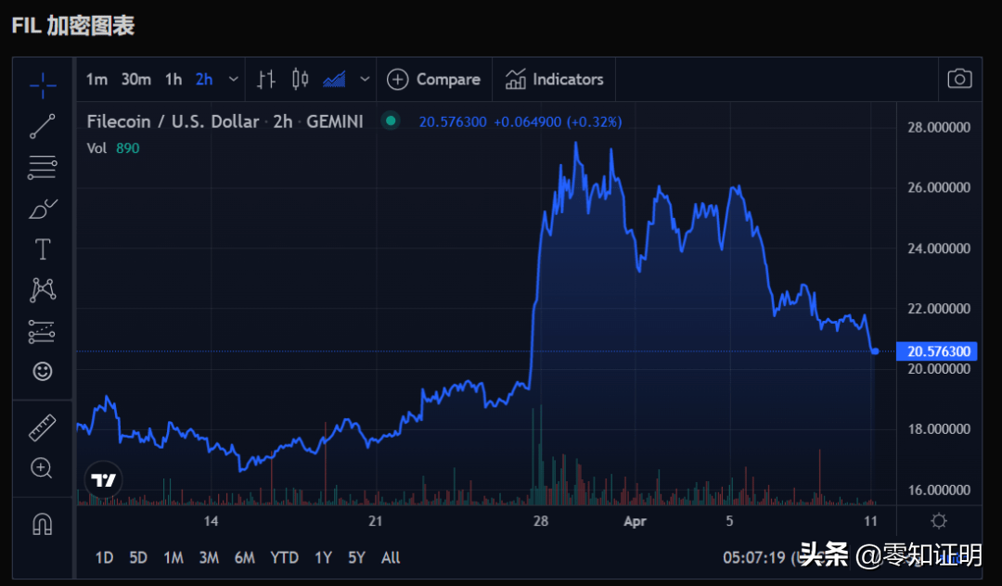Select the All date range
The height and width of the screenshot is (586, 1002).
(391, 558)
